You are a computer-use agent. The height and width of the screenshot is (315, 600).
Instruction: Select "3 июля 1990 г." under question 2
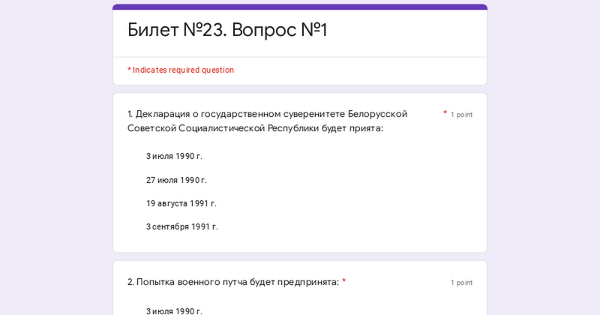[x=174, y=310]
